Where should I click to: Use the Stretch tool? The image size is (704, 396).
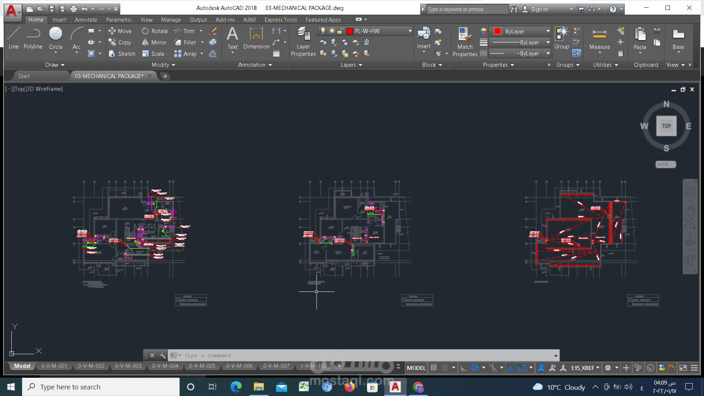122,54
